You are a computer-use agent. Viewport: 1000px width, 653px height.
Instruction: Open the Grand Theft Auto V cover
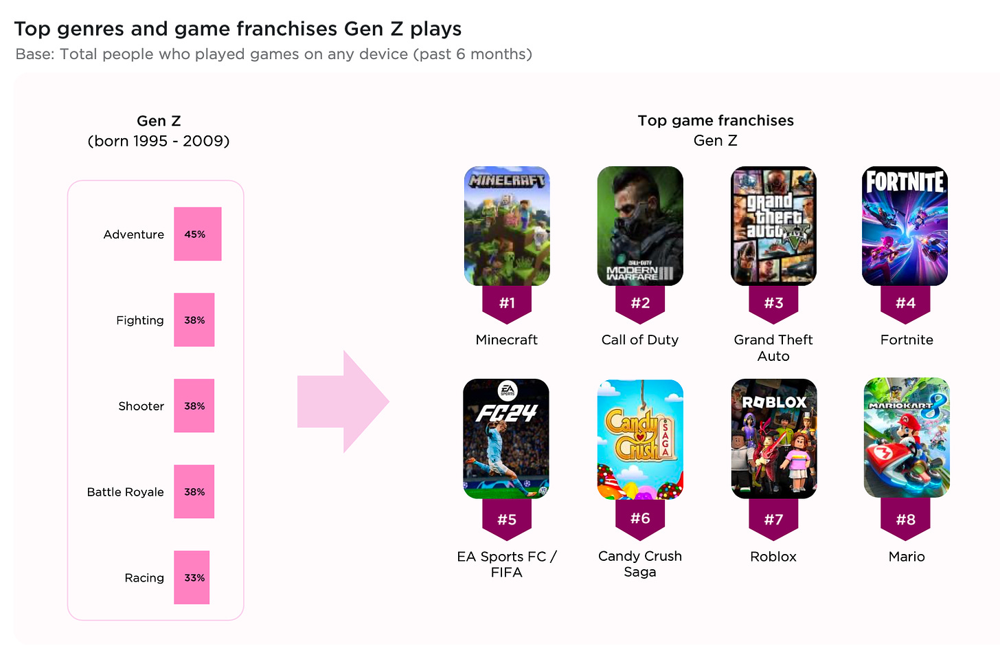pyautogui.click(x=773, y=226)
